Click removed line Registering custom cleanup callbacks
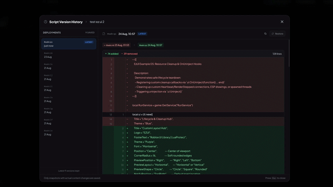 pyautogui.click(x=193, y=82)
